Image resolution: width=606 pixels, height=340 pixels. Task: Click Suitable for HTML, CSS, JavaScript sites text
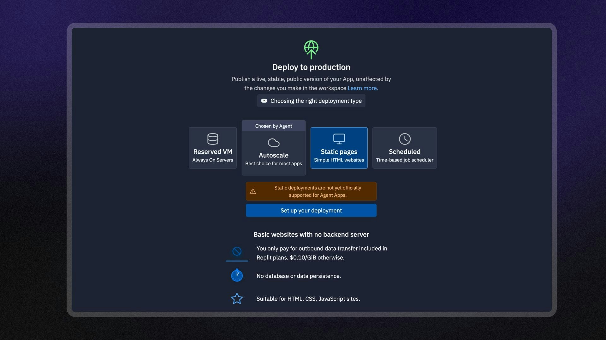(308, 299)
